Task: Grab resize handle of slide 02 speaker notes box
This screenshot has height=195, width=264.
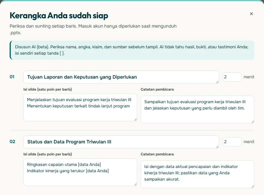Action: [x=253, y=186]
